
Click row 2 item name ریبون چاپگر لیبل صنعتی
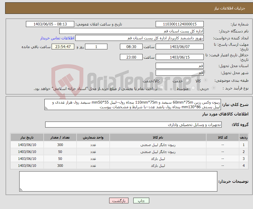click(158, 152)
